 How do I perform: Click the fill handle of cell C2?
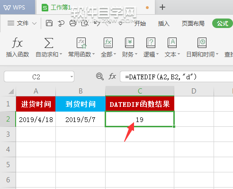point(174,126)
